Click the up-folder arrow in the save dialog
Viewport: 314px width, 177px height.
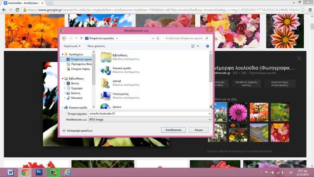tap(81, 38)
